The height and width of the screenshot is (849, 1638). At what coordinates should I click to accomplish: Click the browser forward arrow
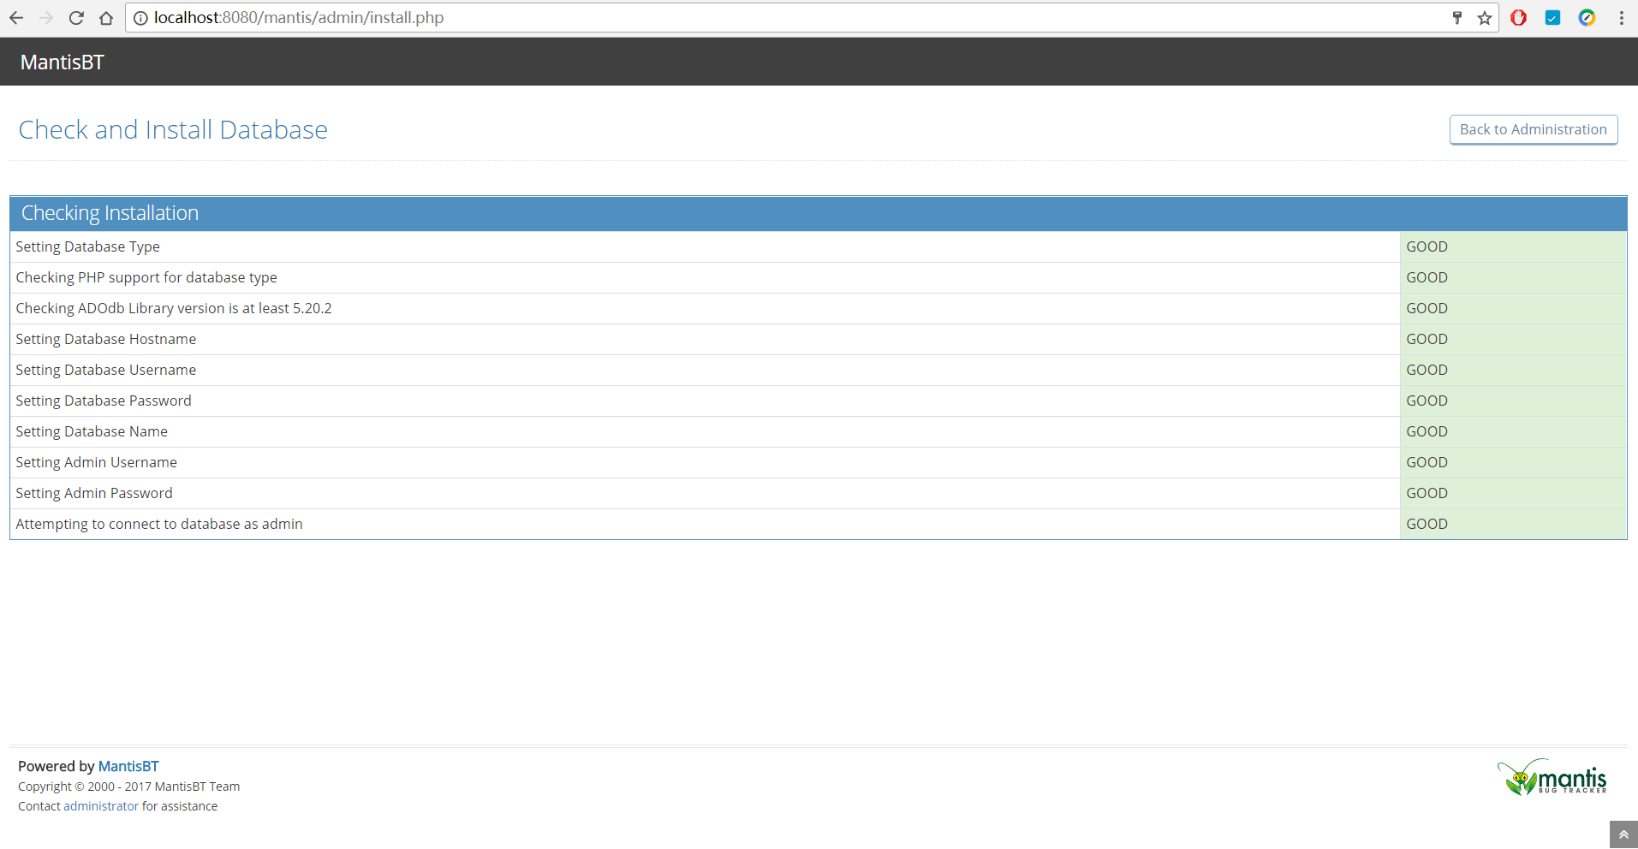click(46, 18)
